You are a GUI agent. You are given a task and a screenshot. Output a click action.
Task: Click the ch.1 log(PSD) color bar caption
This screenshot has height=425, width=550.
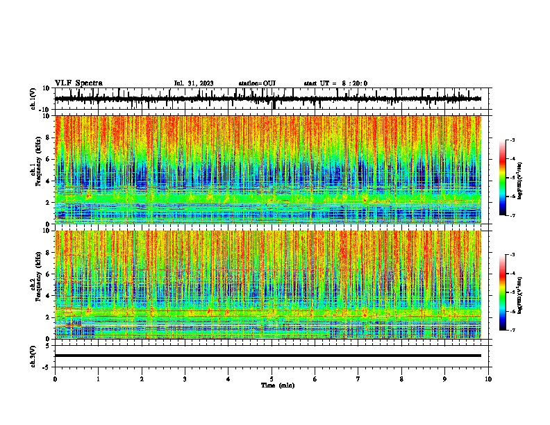click(520, 181)
